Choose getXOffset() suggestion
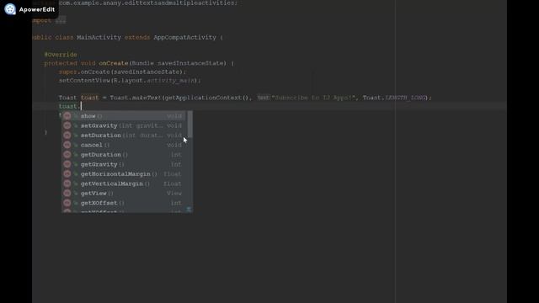The image size is (539, 303). [x=124, y=203]
